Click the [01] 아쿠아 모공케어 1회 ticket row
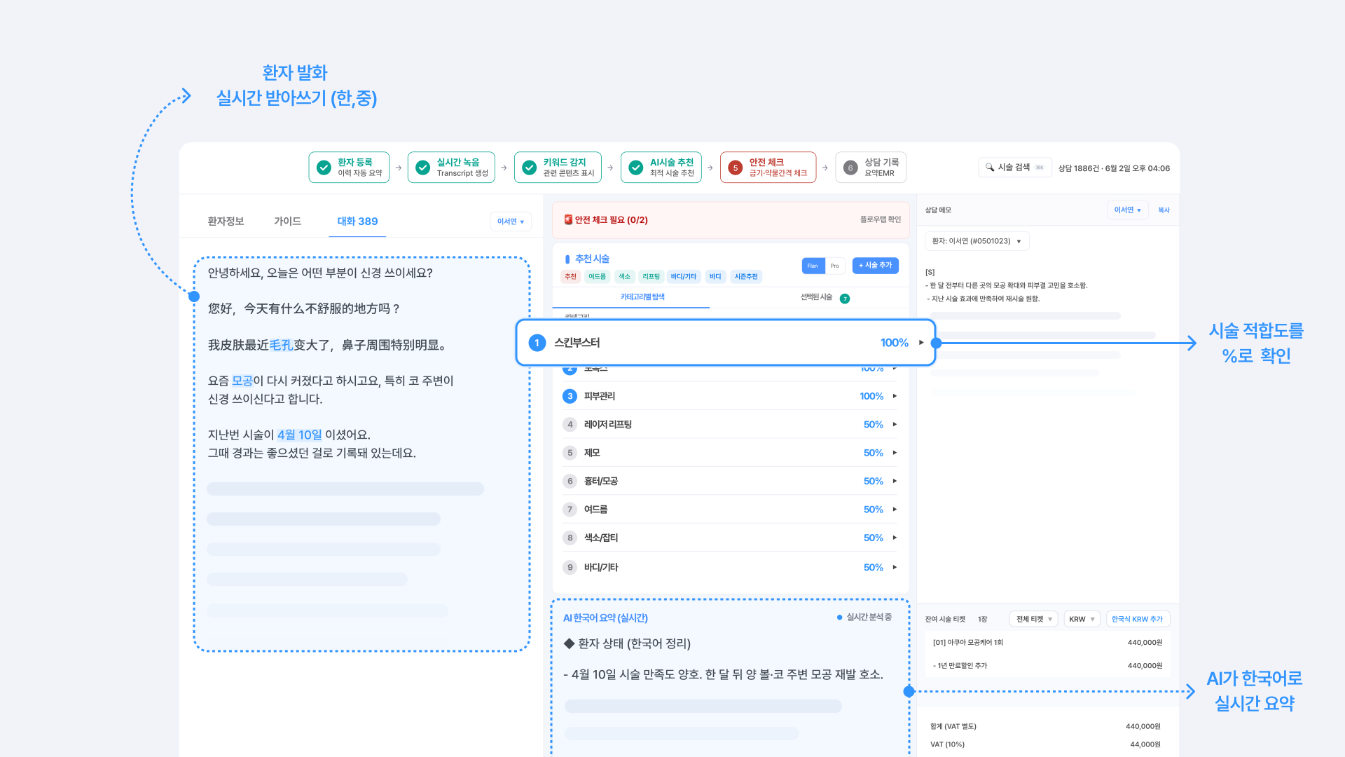 1047,642
